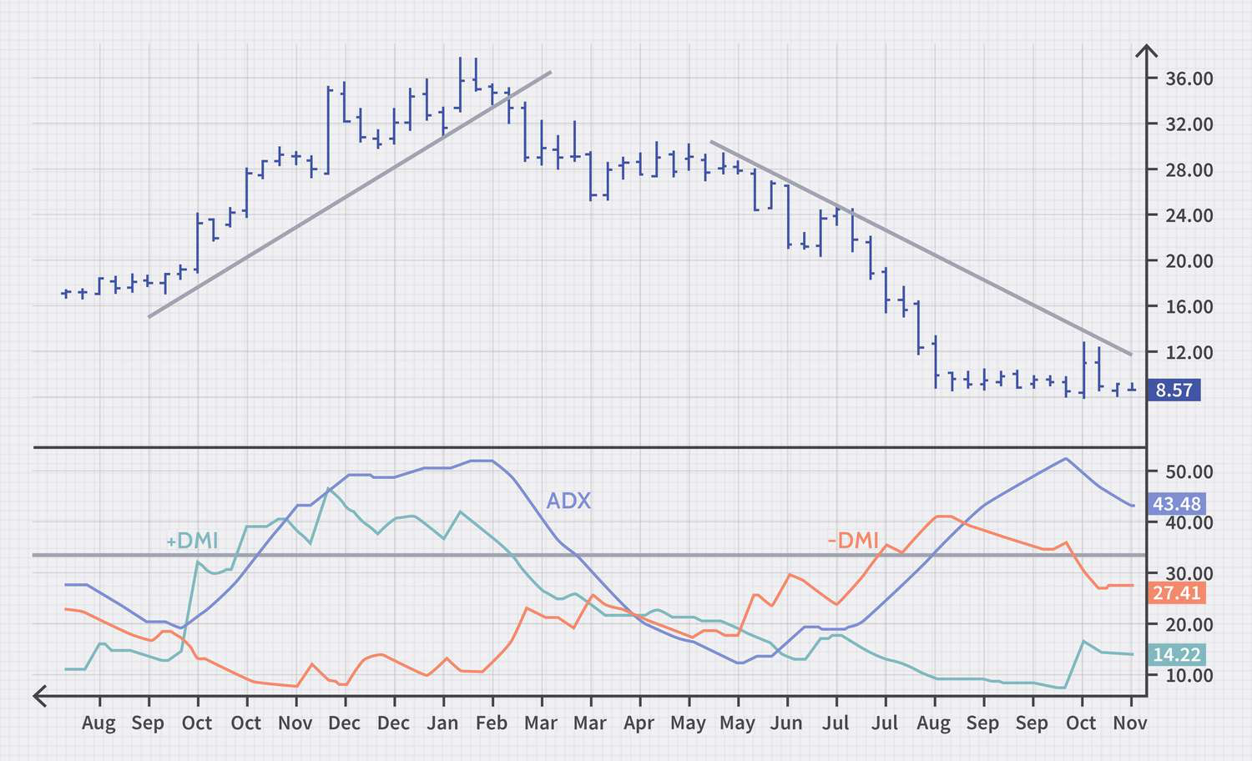Click the horizontal gray threshold line in indicator panel
This screenshot has width=1252, height=761.
588,555
